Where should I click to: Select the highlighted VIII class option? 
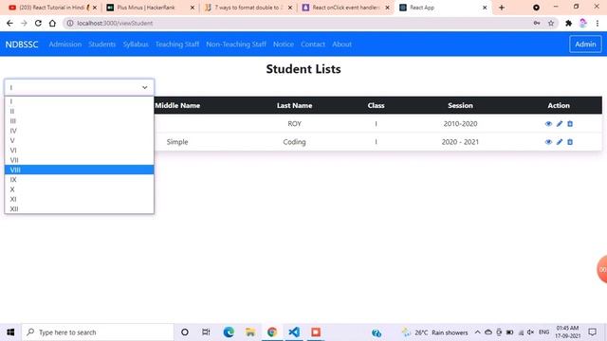[79, 170]
